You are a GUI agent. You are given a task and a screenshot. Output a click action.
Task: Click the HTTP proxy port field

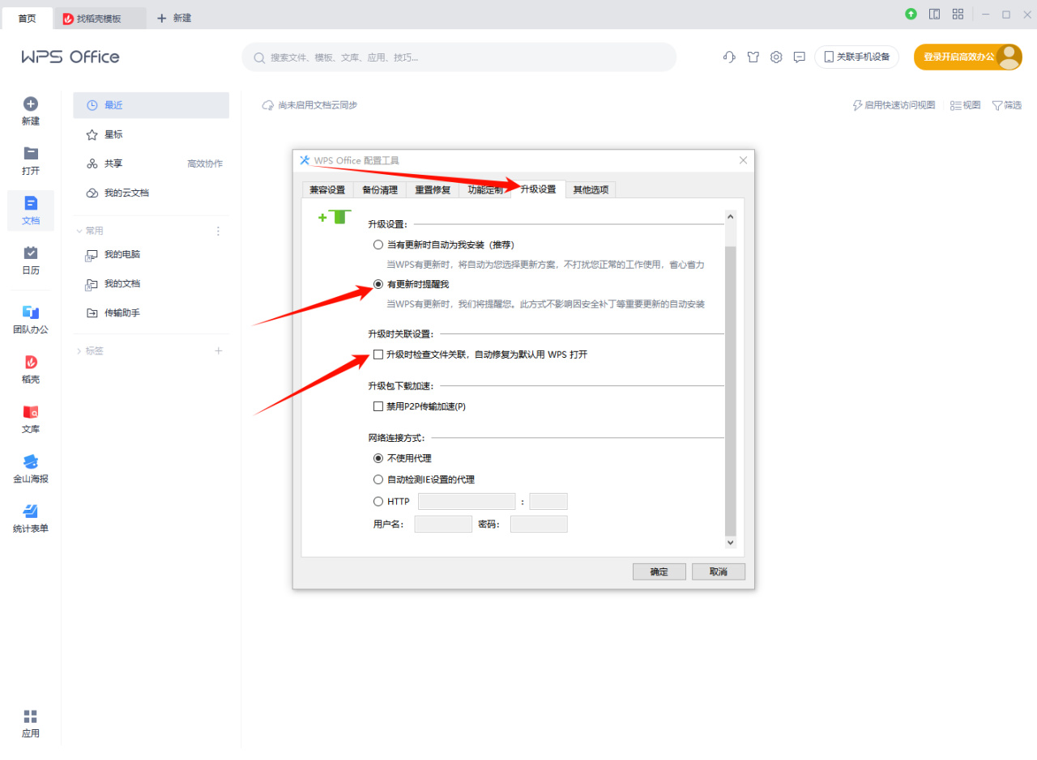point(548,501)
